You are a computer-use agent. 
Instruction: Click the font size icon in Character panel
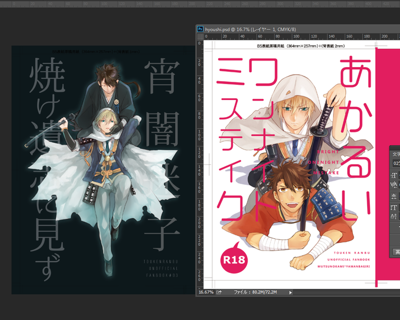(x=394, y=175)
